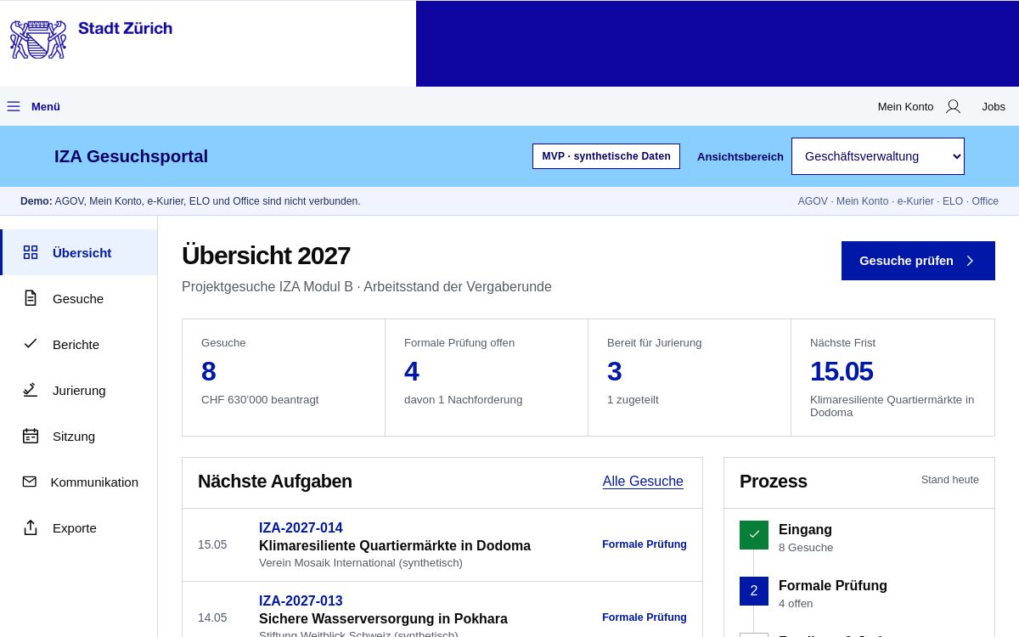Open Sitzung from the sidebar
The width and height of the screenshot is (1019, 637).
coord(79,436)
